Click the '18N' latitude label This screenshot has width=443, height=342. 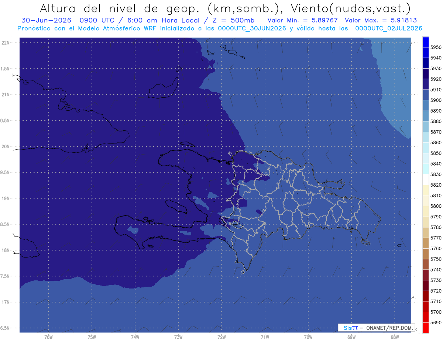click(6, 250)
